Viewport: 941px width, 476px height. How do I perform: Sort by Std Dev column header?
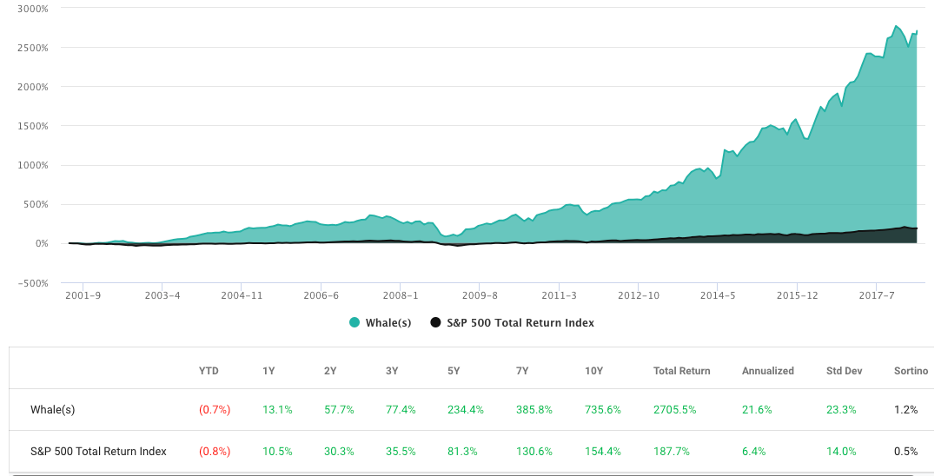[x=844, y=371]
